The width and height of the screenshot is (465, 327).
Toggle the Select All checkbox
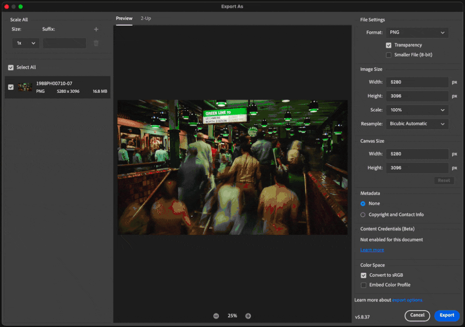pos(11,68)
